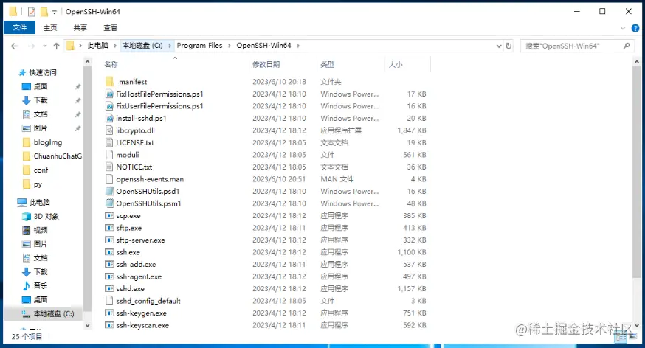Viewport: 645px width, 348px height.
Task: Switch to the 共享 ribbon tab
Action: pos(80,27)
